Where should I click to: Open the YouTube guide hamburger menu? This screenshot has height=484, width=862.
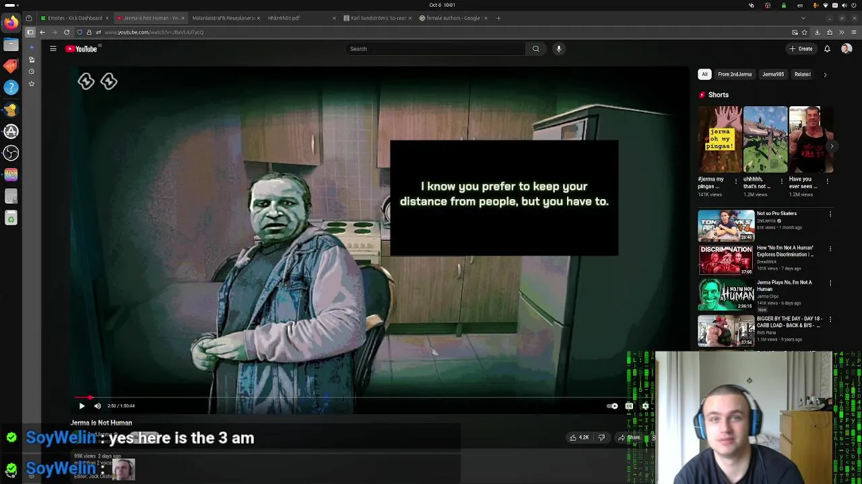pyautogui.click(x=53, y=48)
